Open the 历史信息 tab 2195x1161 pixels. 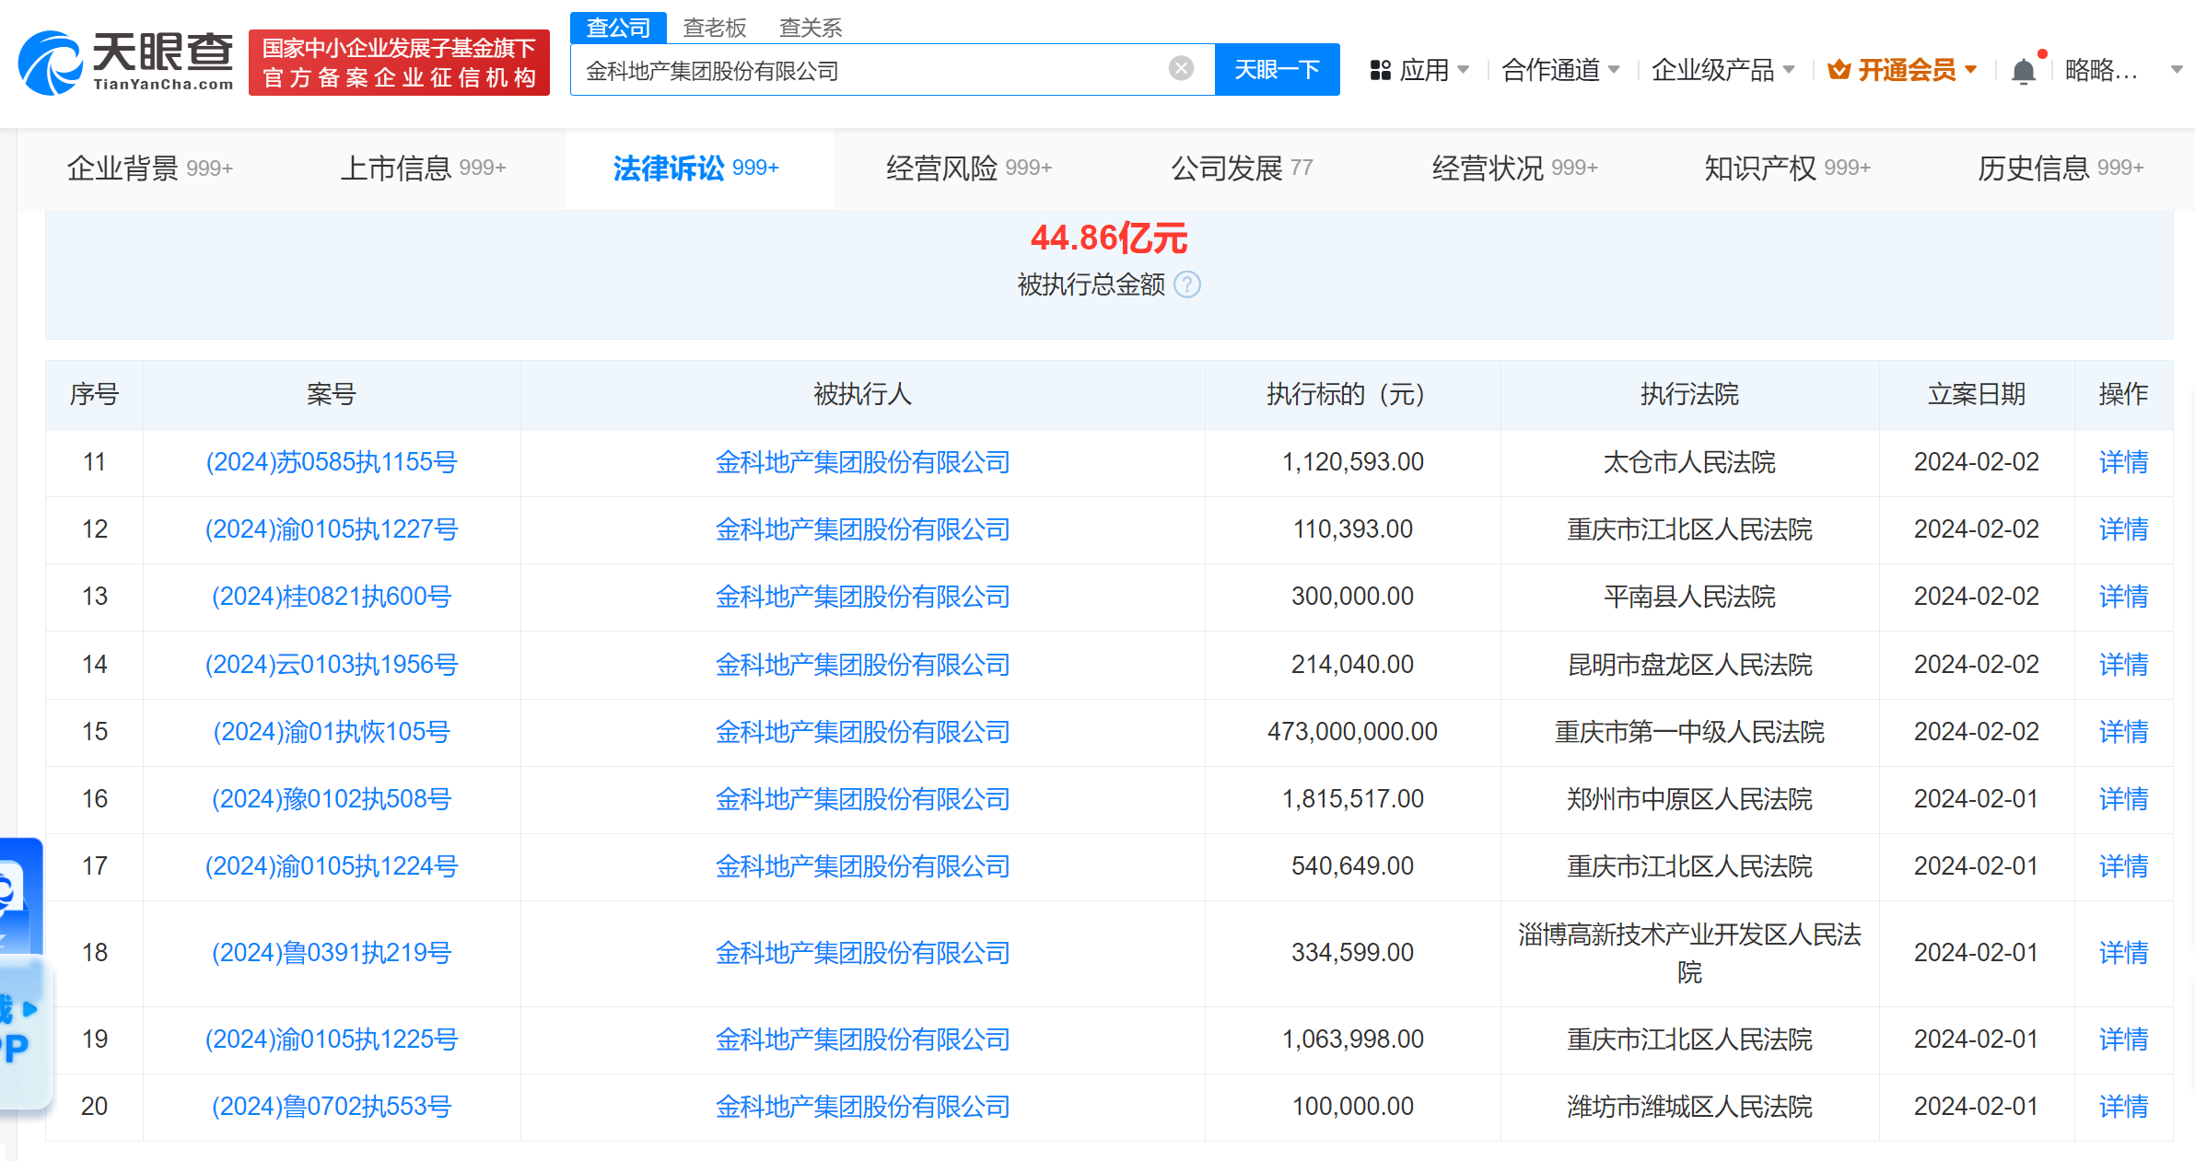2061,168
